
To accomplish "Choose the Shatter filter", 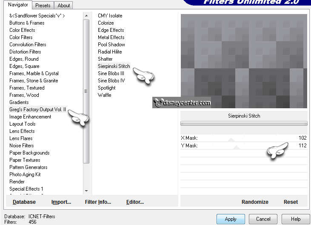I will click(105, 59).
